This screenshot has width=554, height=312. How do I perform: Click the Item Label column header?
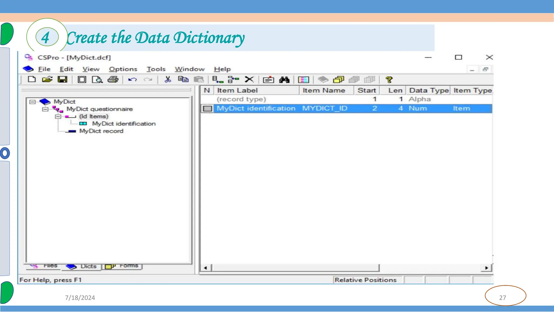pos(256,90)
